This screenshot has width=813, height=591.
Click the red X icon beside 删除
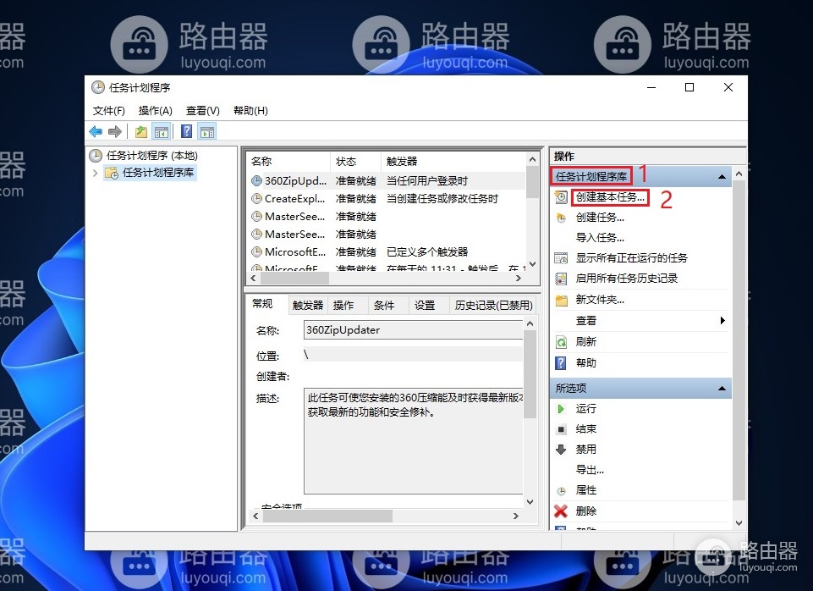[561, 511]
